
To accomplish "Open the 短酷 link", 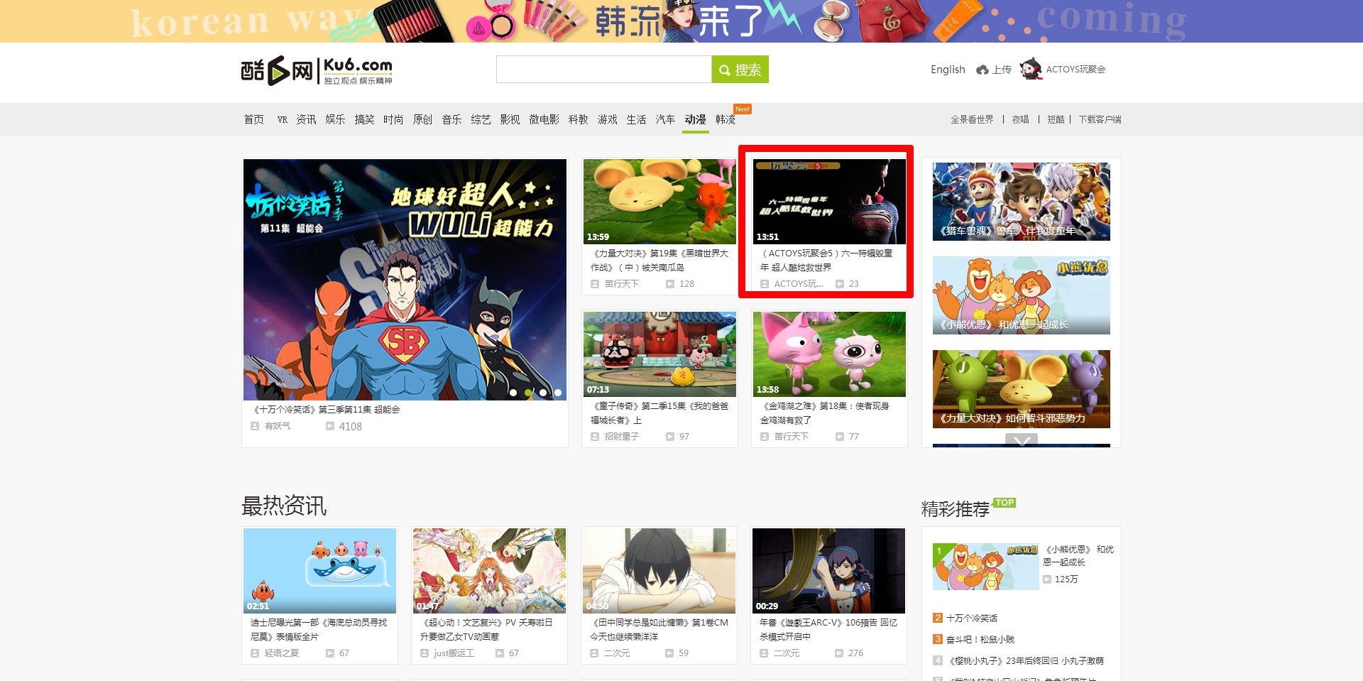I will [1056, 119].
